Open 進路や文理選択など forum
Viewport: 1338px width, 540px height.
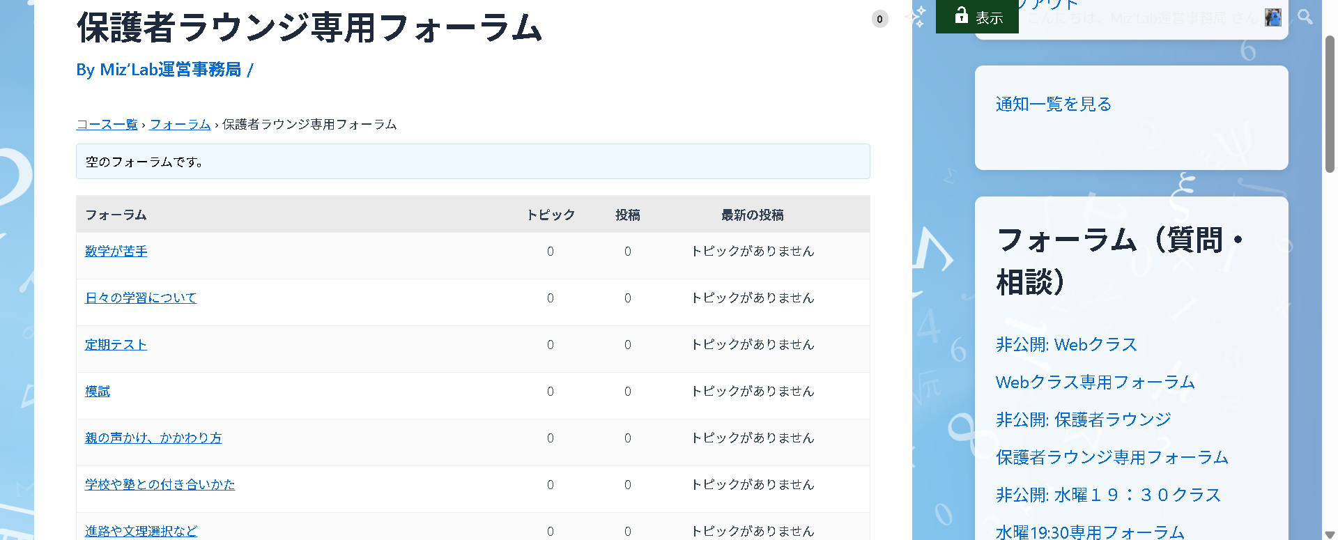tap(141, 531)
